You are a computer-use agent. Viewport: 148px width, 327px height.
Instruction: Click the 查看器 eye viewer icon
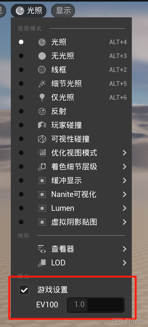click(42, 249)
